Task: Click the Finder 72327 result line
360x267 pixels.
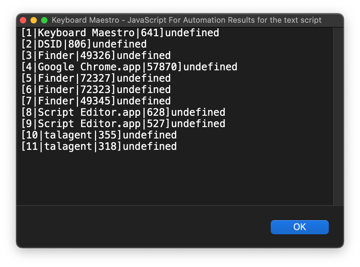Action: (96, 78)
